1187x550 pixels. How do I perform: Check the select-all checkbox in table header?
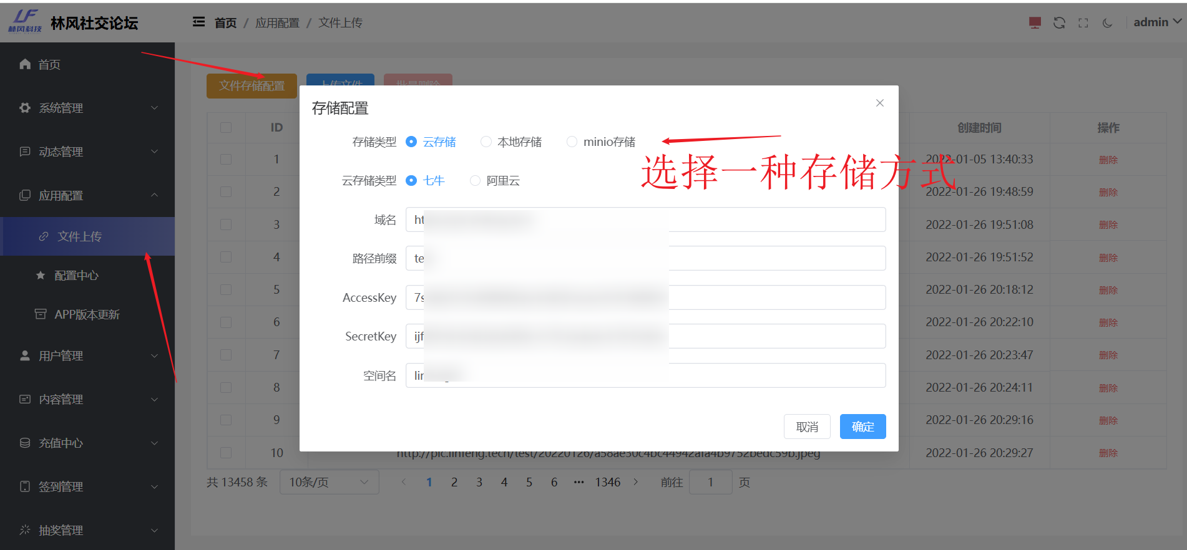[x=226, y=127]
